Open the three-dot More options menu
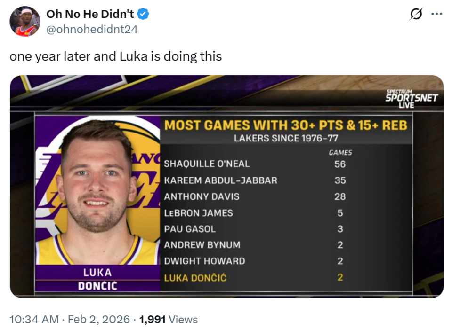 (x=436, y=14)
